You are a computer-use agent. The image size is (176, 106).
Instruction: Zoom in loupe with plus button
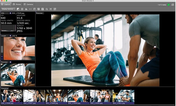tap(2, 57)
